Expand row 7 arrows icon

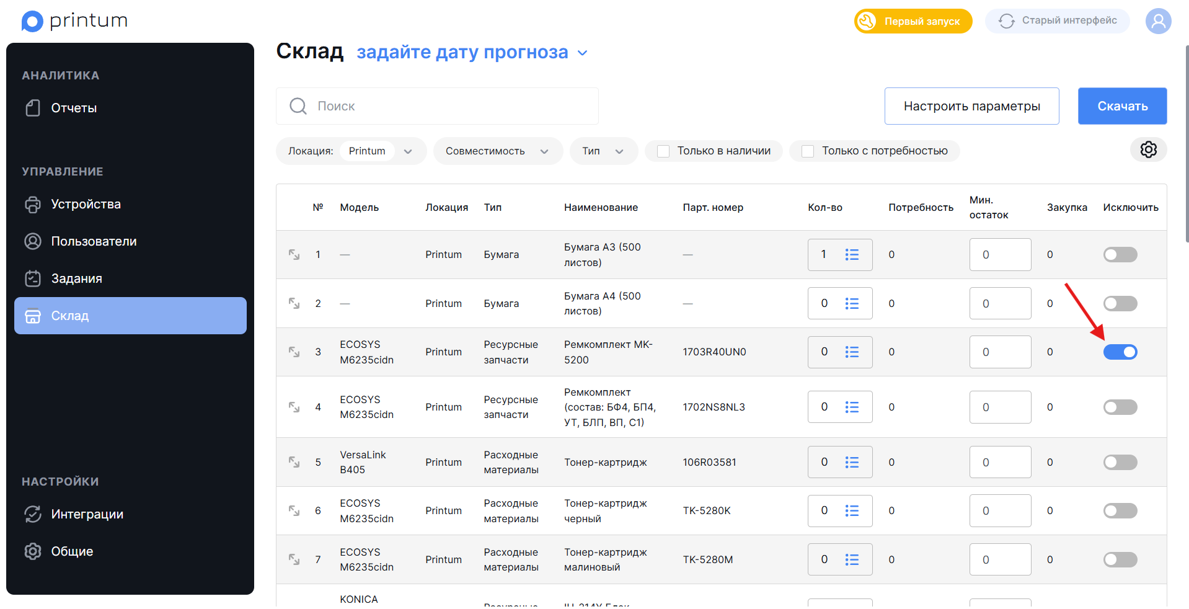[294, 559]
